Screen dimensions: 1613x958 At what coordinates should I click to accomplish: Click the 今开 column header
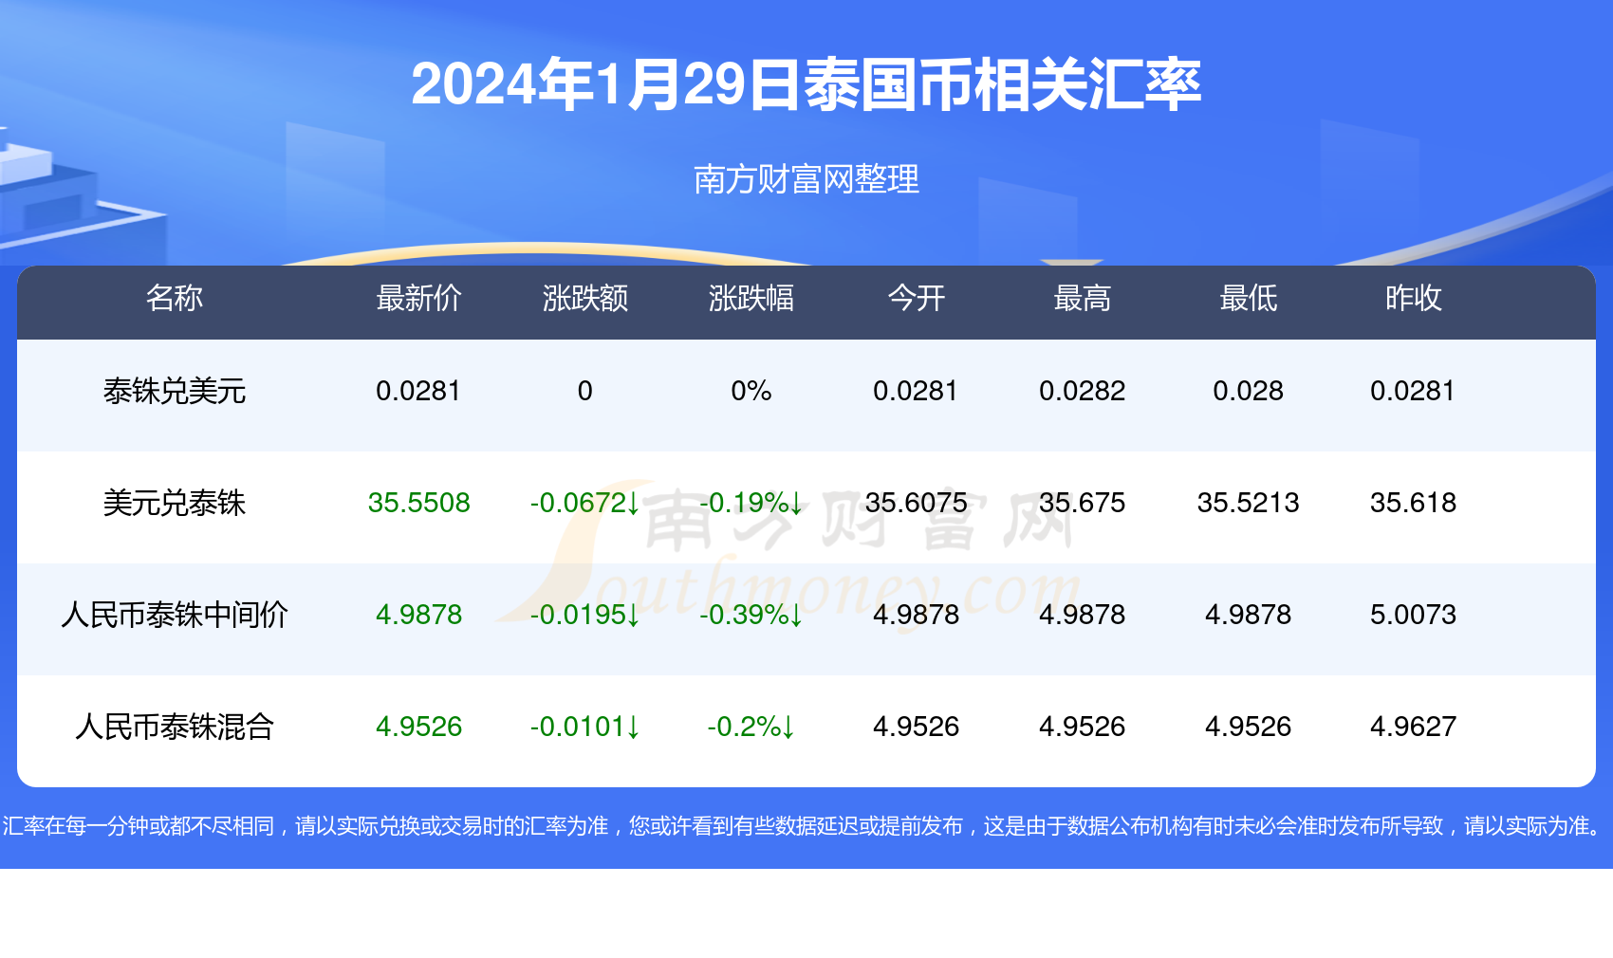[917, 298]
